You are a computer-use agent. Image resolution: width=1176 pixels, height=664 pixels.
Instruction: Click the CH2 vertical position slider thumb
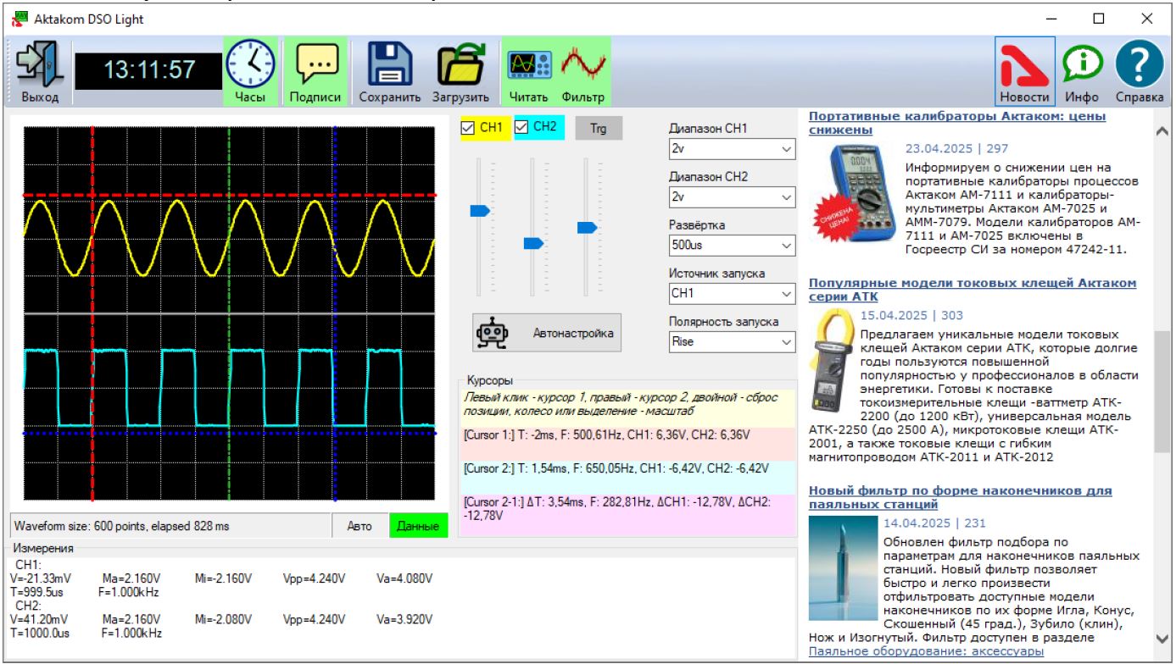click(533, 243)
